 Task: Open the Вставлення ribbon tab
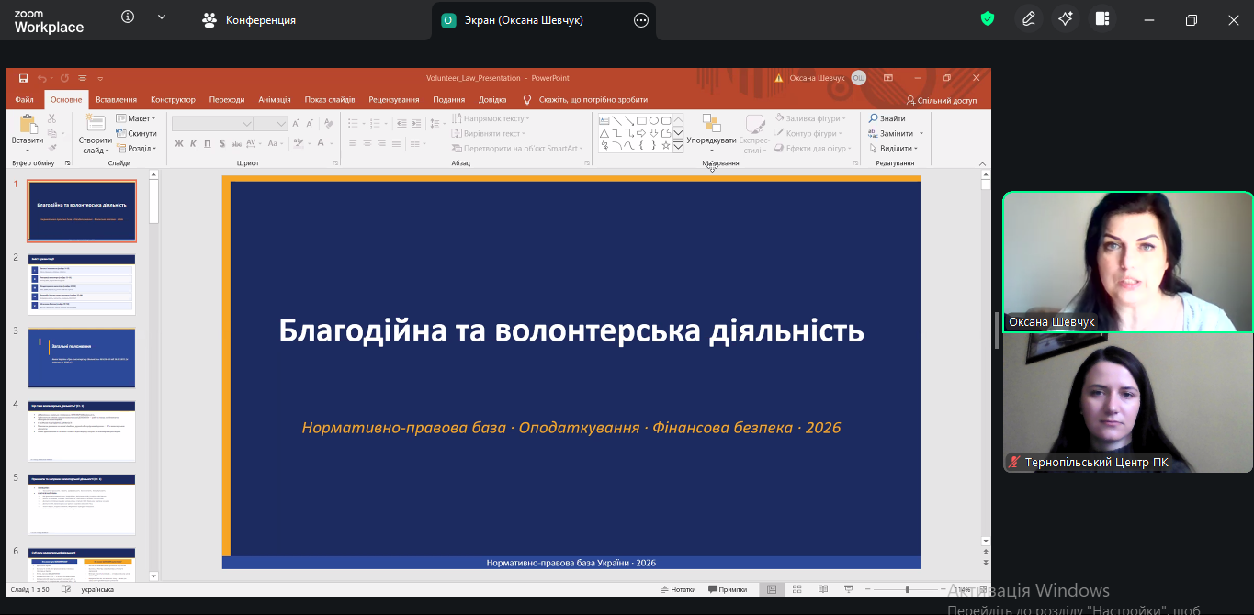(116, 99)
